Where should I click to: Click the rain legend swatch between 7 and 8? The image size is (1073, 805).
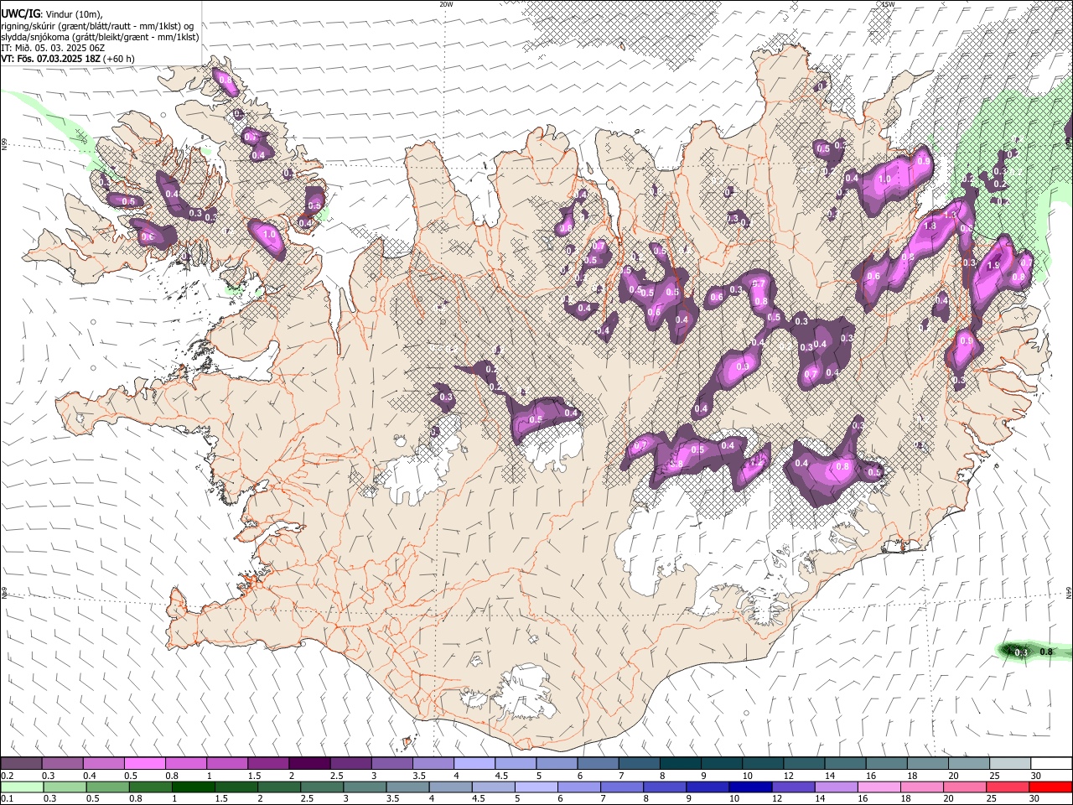point(622,787)
